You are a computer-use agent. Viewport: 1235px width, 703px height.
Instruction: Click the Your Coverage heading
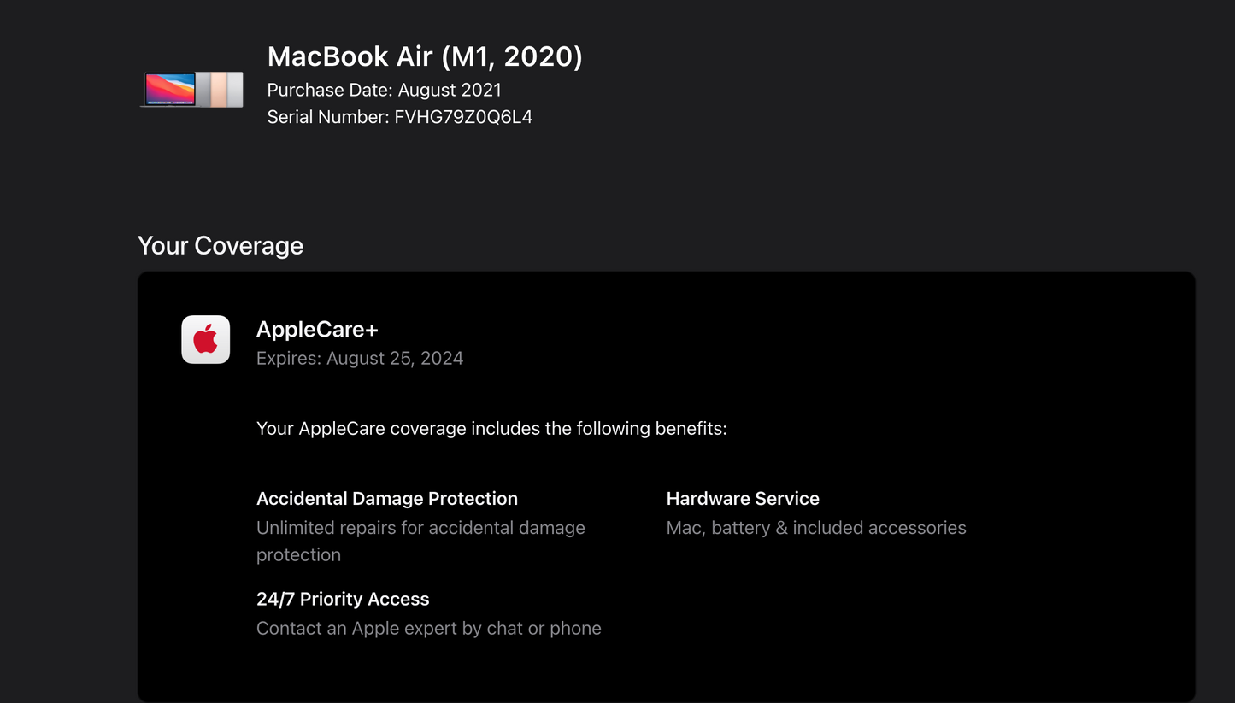[221, 246]
